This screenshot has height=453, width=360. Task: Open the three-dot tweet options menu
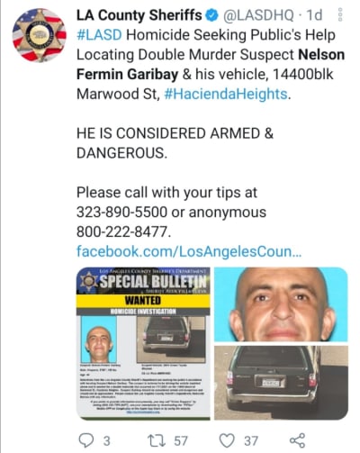pos(340,14)
